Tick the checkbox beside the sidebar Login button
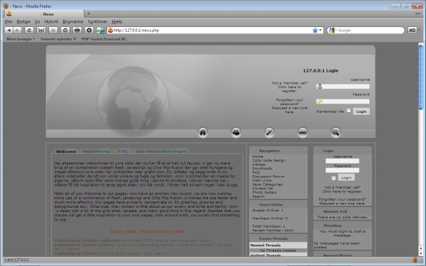This screenshot has width=426, height=266. point(334,178)
